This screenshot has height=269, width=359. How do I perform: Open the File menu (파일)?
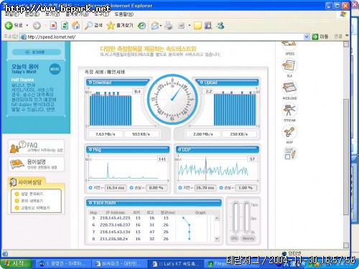point(11,14)
